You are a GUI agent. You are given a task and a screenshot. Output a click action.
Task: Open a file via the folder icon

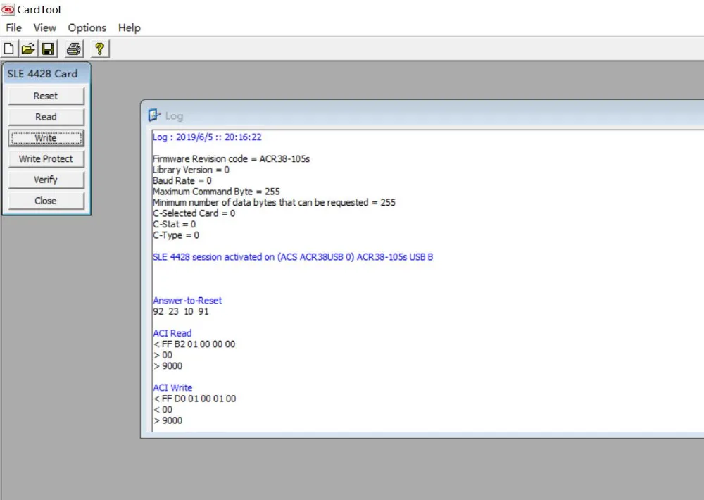point(28,49)
